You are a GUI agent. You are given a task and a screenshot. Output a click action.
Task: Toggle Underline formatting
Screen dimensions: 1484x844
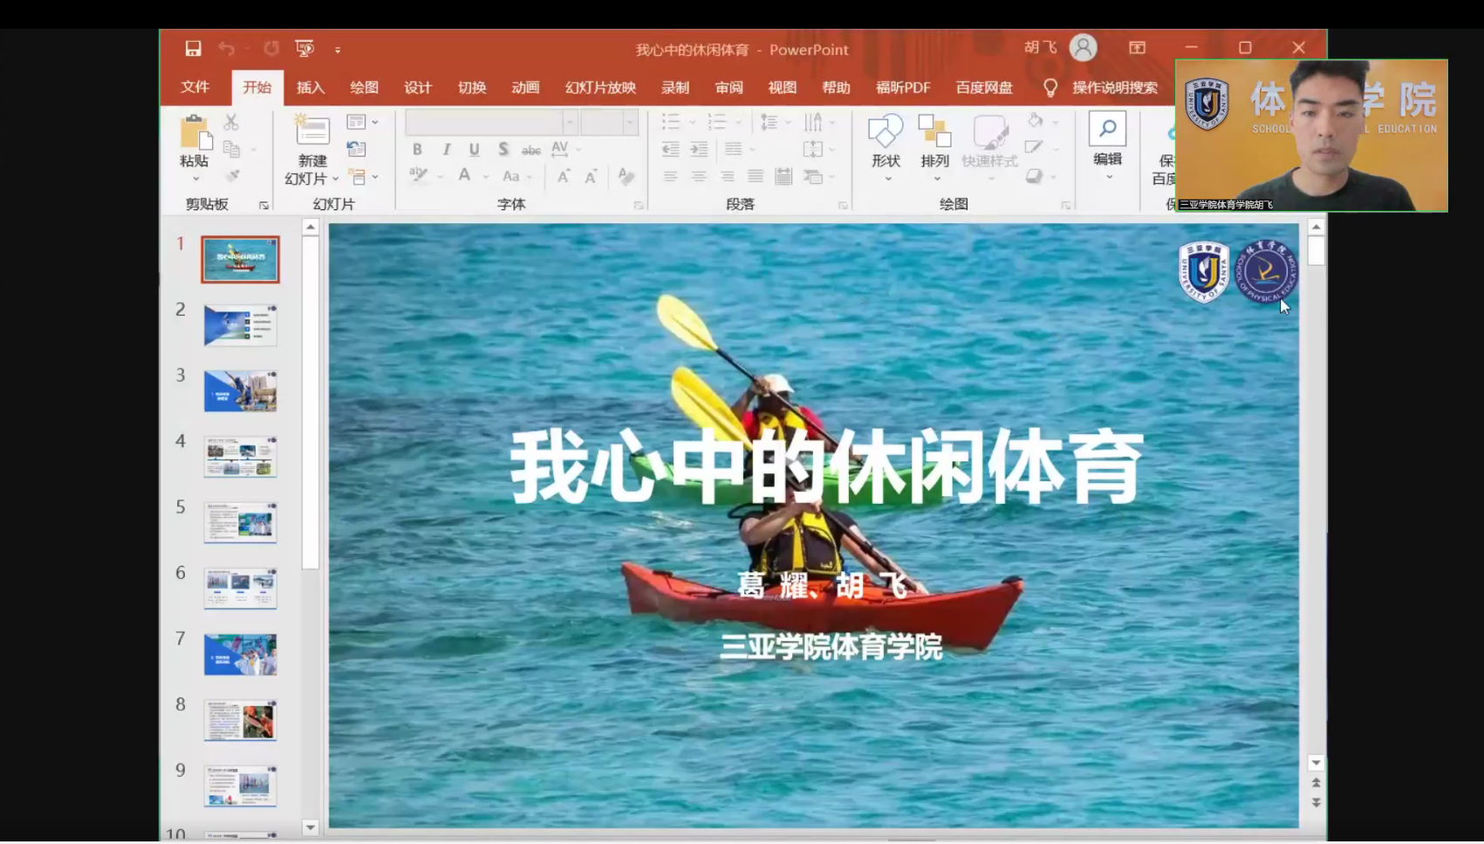[x=474, y=150]
